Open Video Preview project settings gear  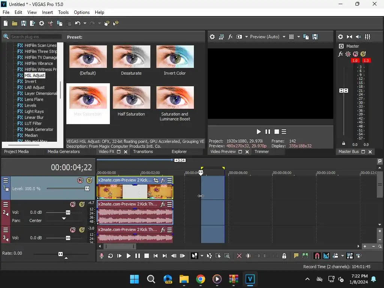[x=212, y=37]
